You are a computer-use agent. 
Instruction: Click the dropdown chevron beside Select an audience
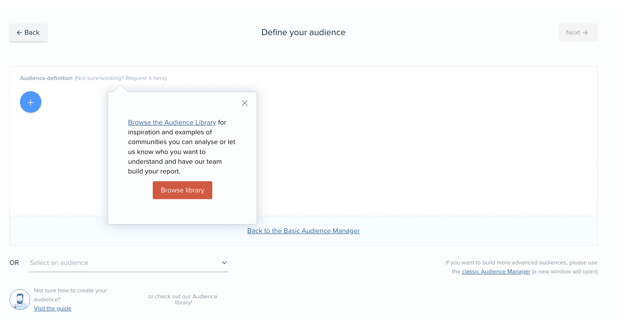(x=224, y=263)
